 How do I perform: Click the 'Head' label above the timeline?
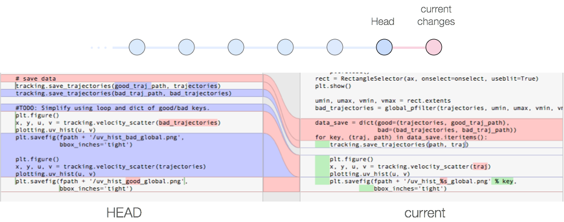[383, 22]
